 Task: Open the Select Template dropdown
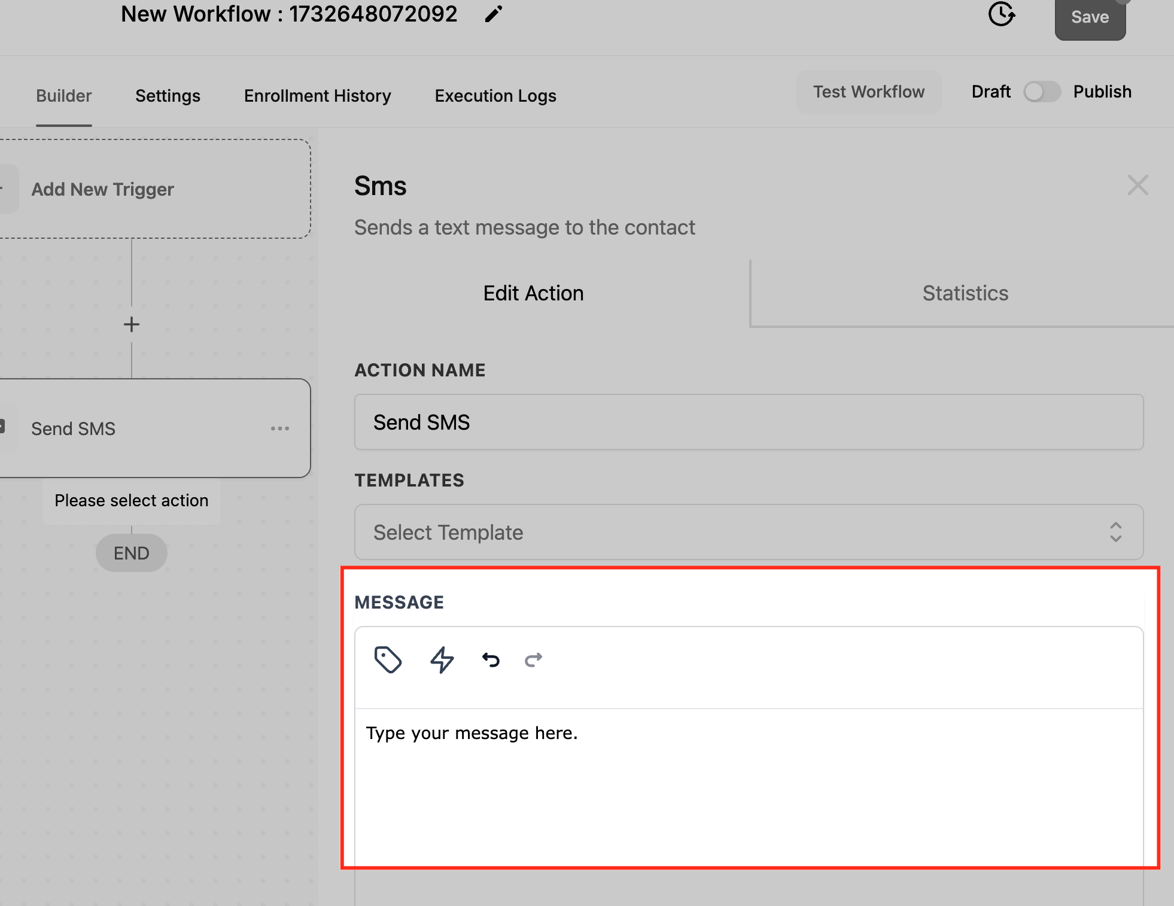(x=748, y=532)
